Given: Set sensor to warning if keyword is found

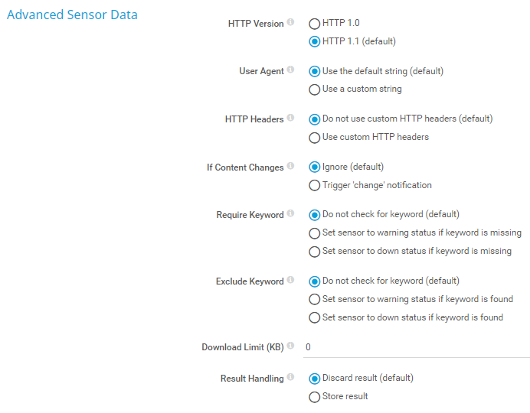Looking at the screenshot, I should click(315, 300).
